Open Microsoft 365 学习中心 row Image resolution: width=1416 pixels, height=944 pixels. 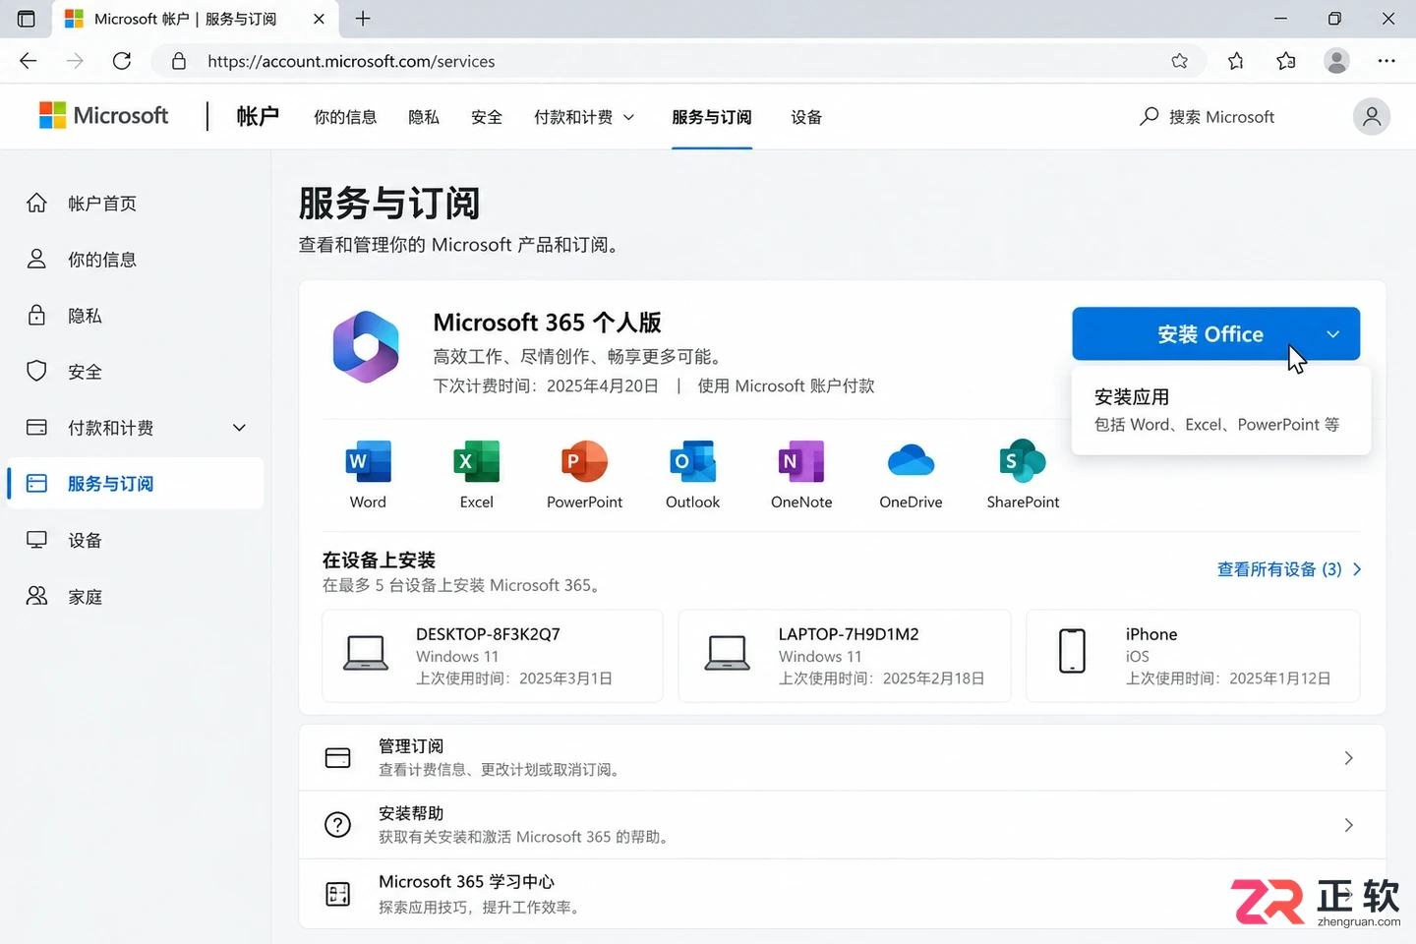pyautogui.click(x=843, y=894)
